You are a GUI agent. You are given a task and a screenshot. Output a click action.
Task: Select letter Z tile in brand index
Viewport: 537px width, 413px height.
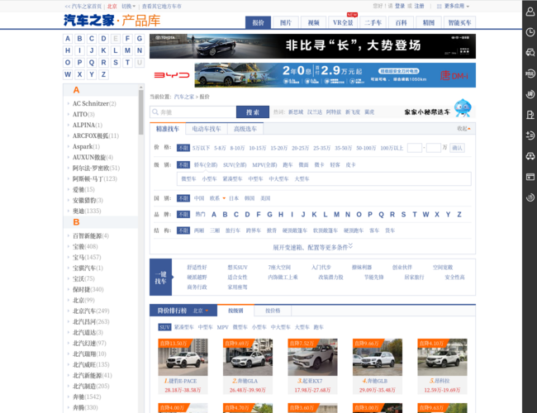point(103,74)
